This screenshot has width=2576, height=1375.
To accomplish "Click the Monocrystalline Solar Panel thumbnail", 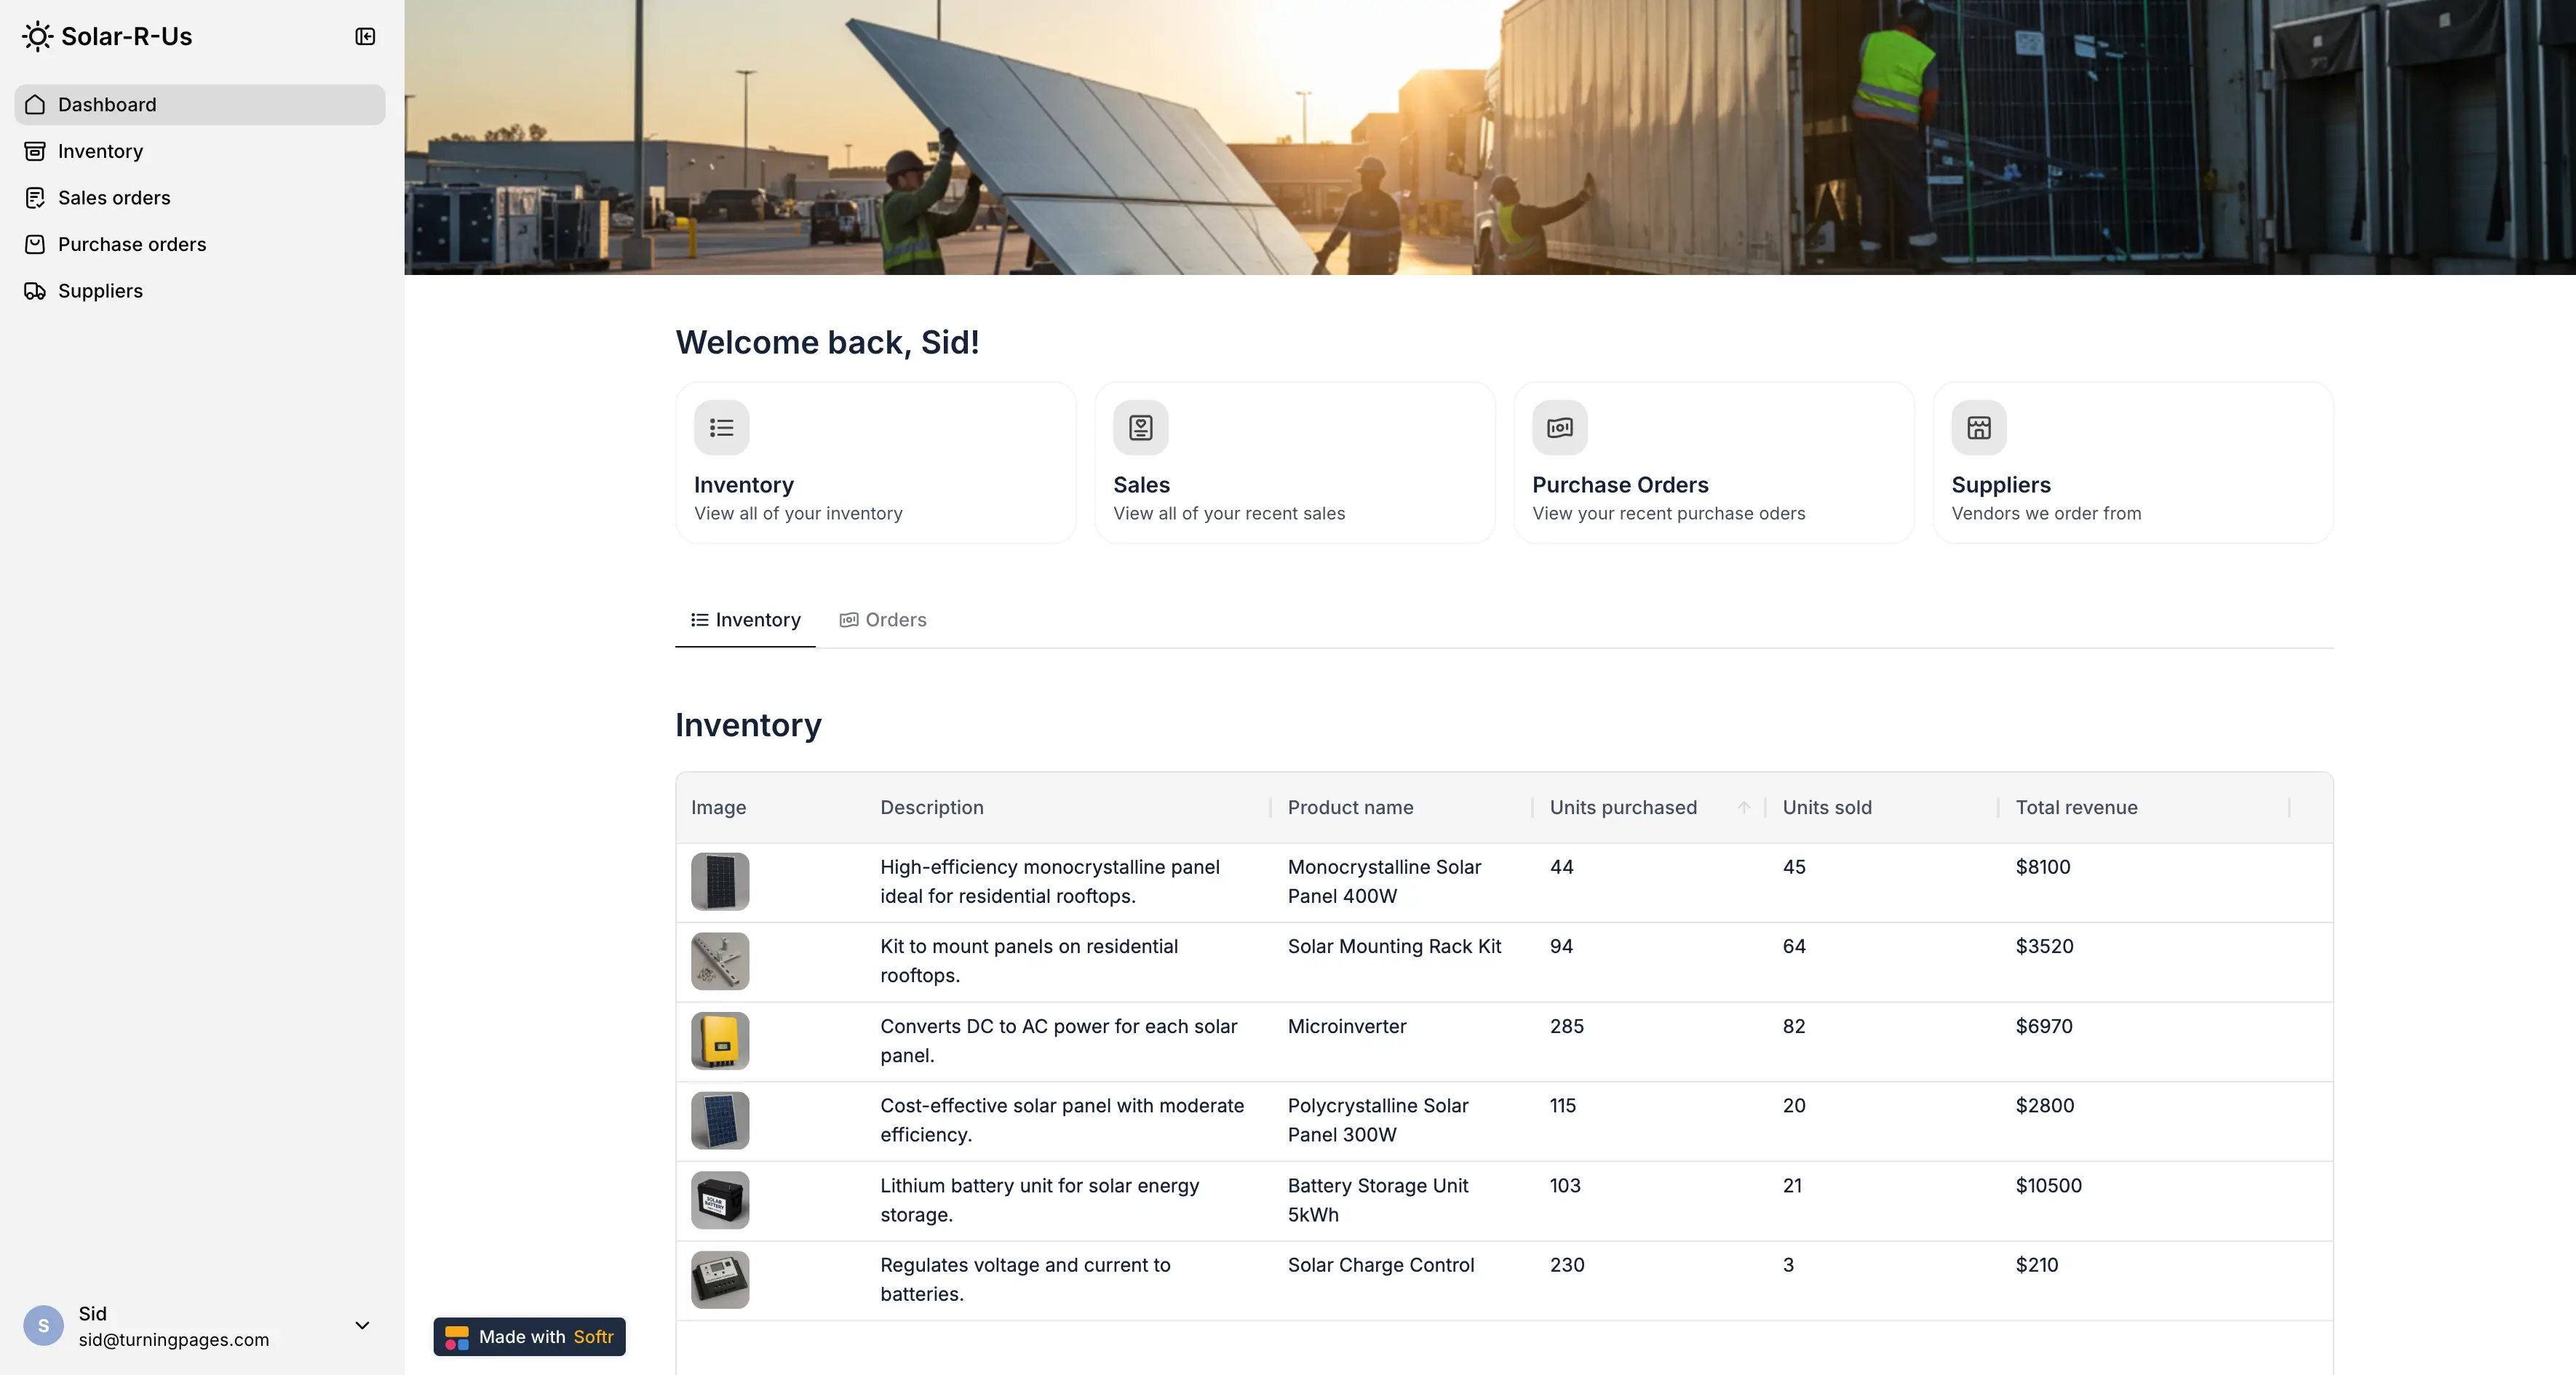I will (720, 881).
